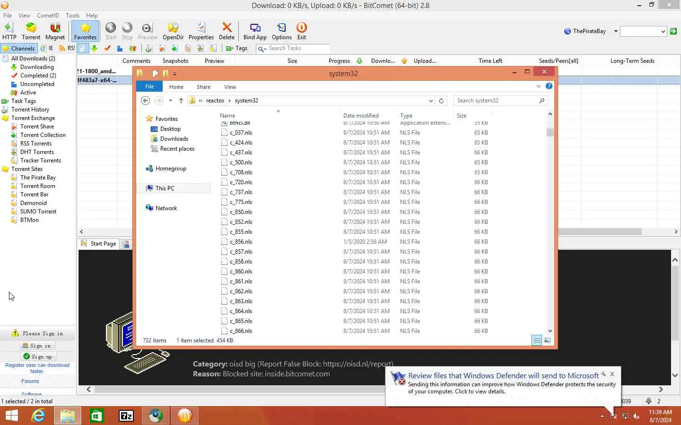
Task: Go up one folder level in Explorer
Action: click(x=181, y=101)
